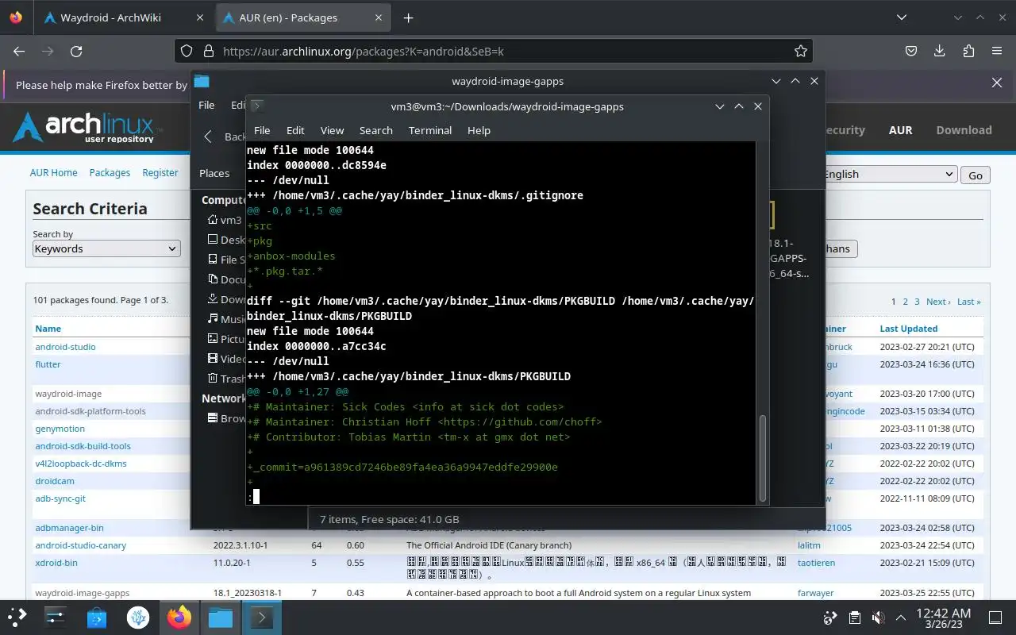Sort by the Last Updated column header
This screenshot has height=635, width=1016.
point(908,329)
